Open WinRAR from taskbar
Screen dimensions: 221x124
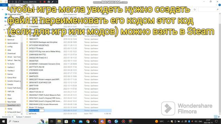[131, 121]
